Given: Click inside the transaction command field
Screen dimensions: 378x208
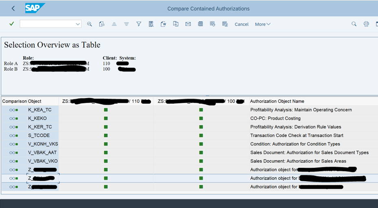Looking at the screenshot, I should 47,24.
